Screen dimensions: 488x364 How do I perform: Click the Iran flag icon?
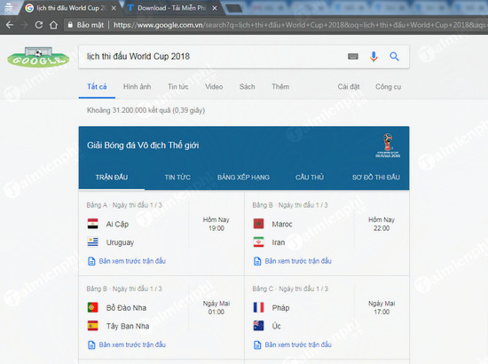coord(258,242)
